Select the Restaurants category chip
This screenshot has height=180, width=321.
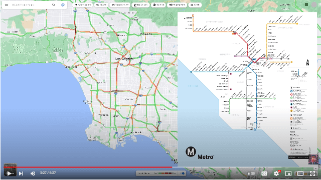pyautogui.click(x=82, y=4)
